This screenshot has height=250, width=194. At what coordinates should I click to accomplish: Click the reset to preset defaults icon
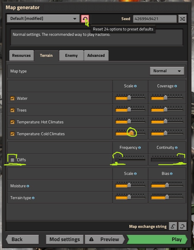click(85, 19)
